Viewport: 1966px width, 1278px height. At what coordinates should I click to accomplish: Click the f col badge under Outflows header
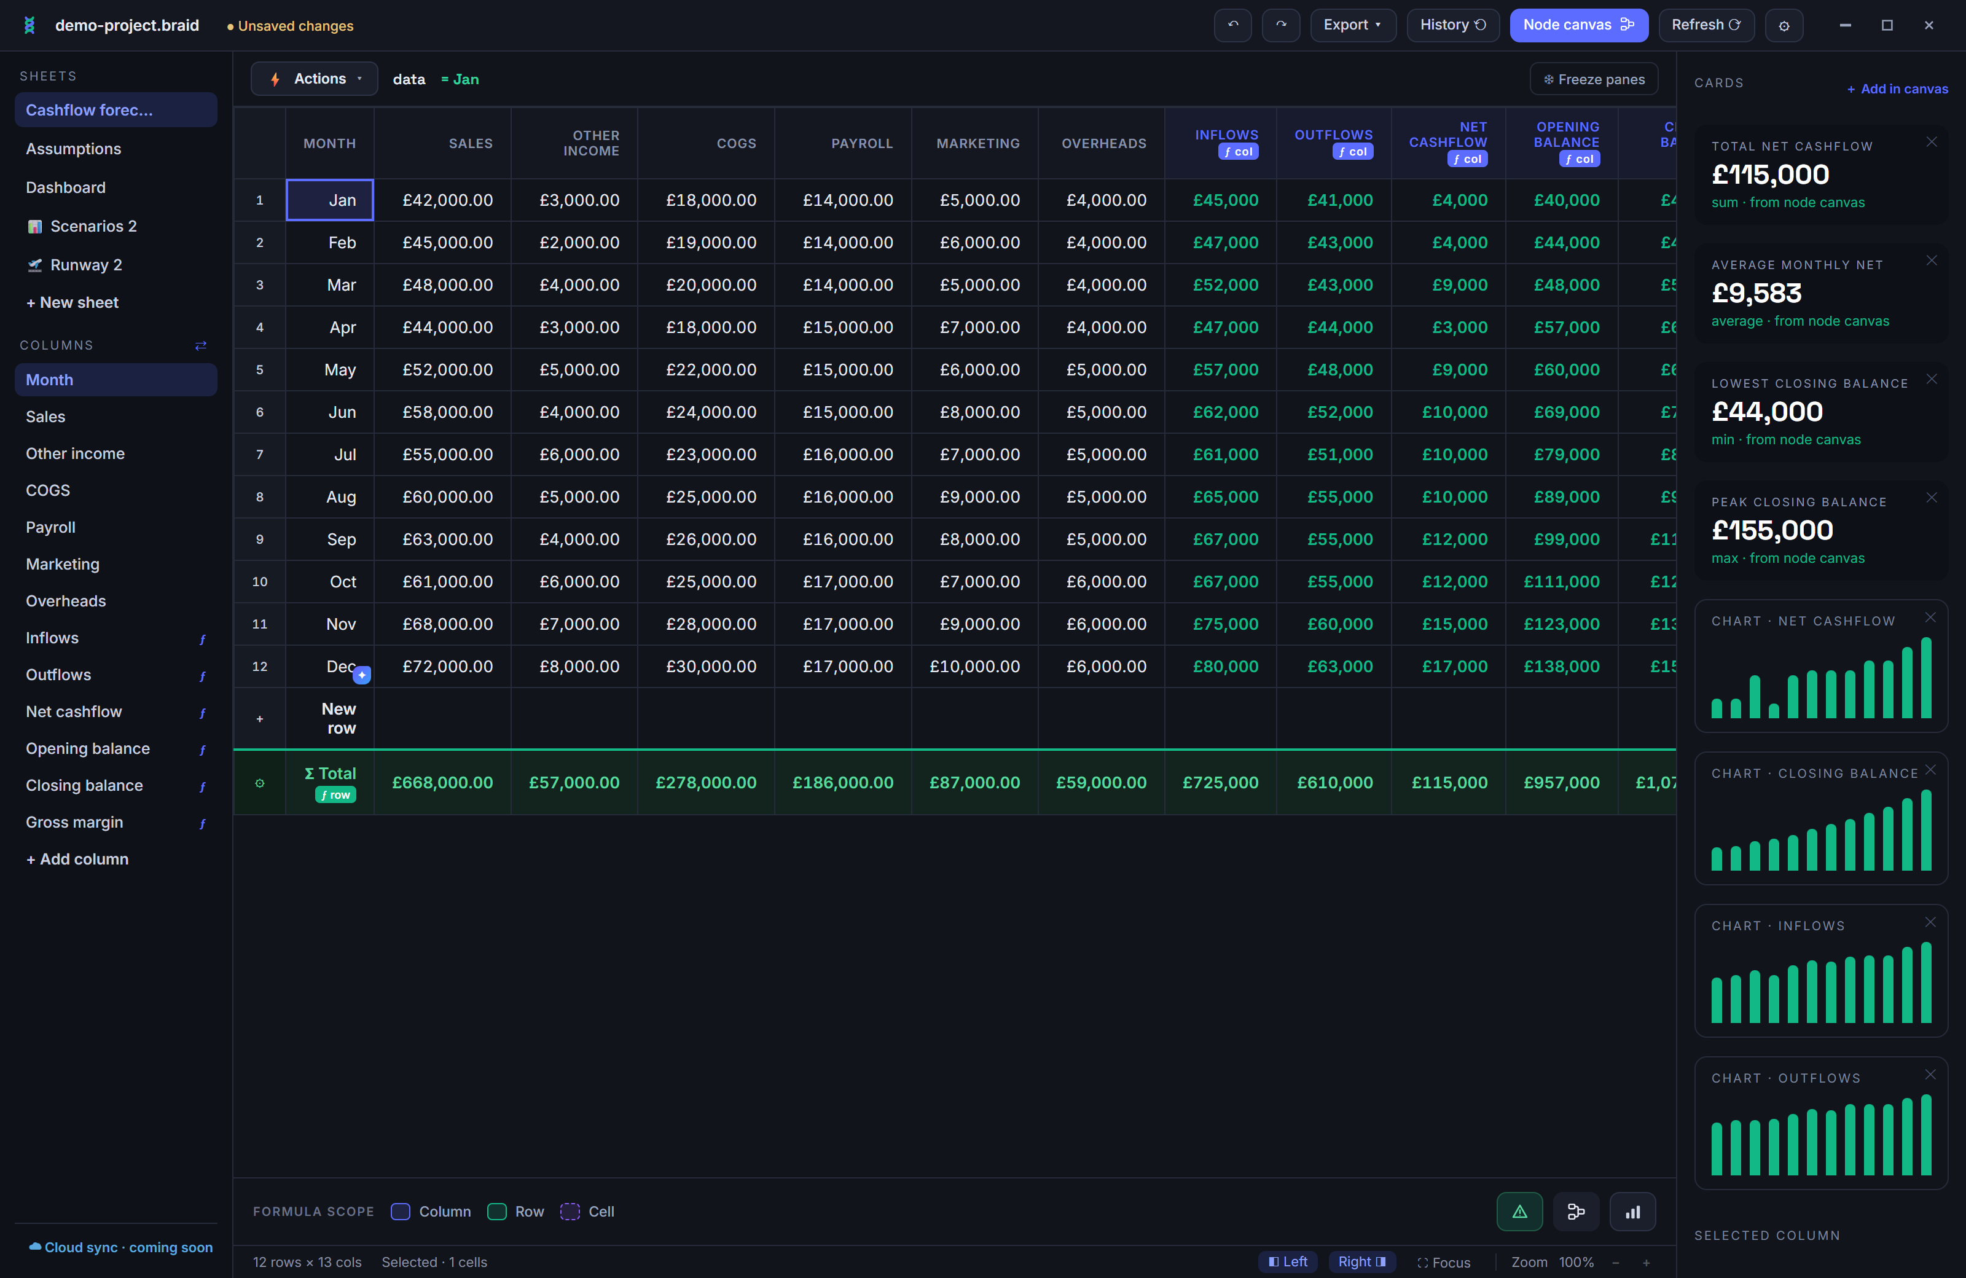tap(1352, 151)
